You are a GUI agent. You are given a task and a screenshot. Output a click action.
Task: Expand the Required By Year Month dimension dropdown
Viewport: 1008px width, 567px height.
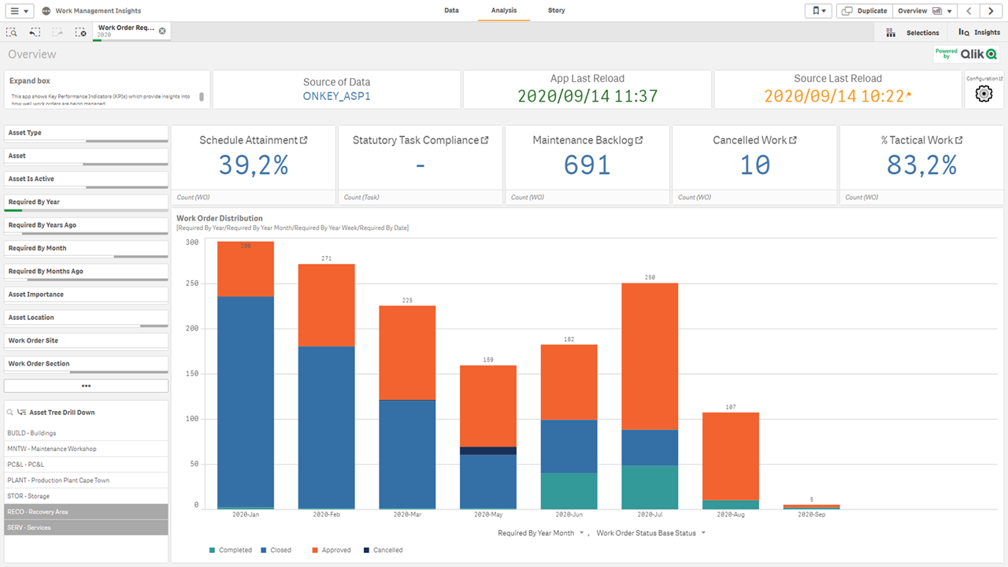[582, 533]
